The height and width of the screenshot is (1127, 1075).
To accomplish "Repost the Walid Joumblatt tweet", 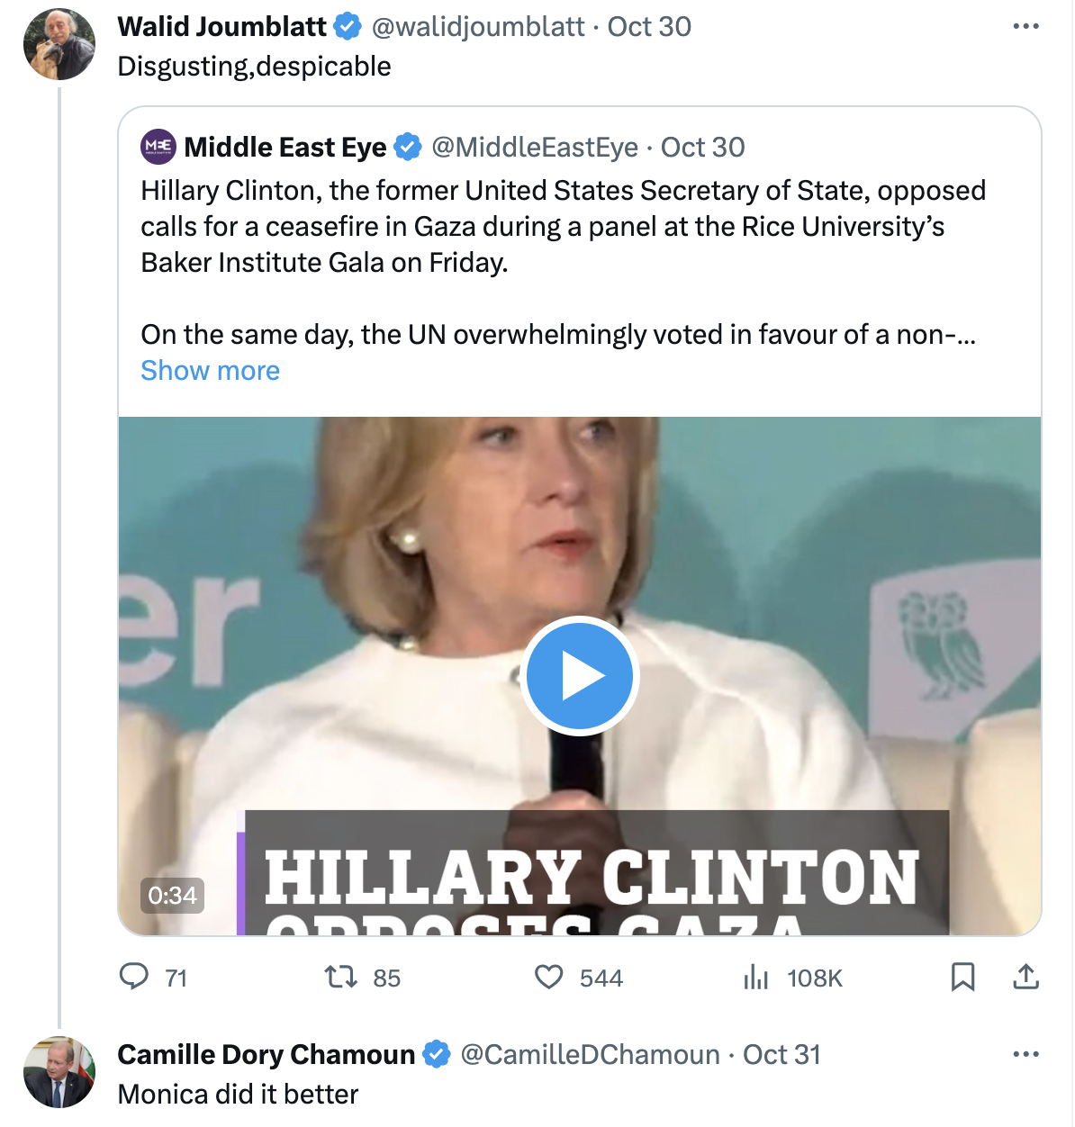I will pyautogui.click(x=341, y=977).
